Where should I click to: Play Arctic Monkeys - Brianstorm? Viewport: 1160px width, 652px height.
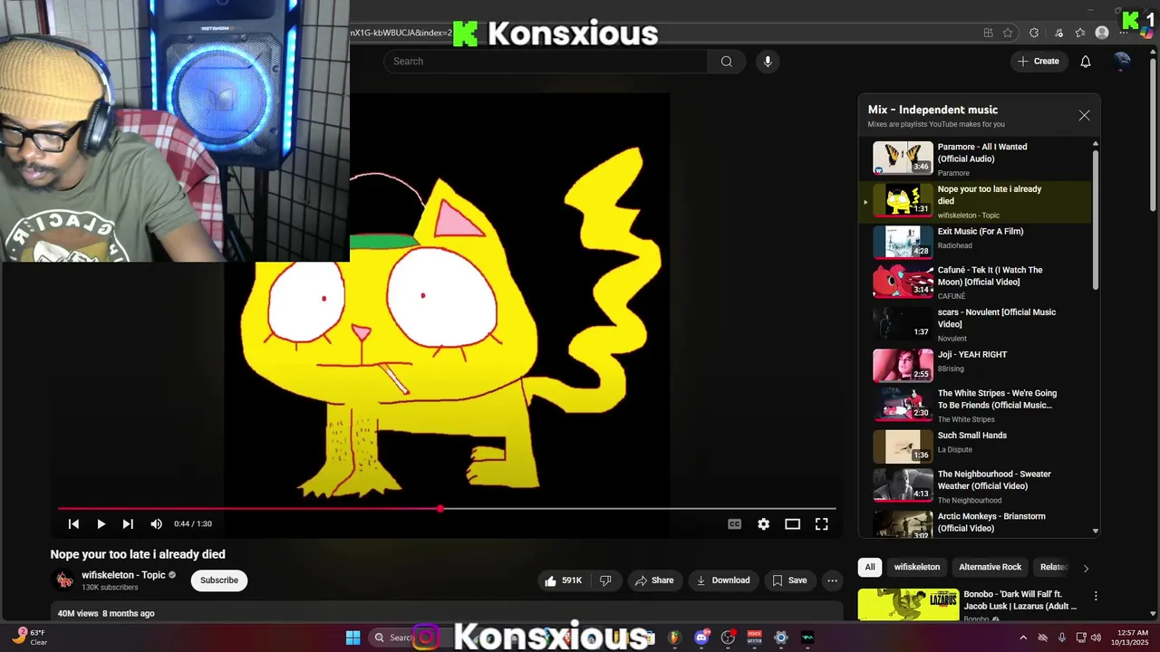coord(974,523)
